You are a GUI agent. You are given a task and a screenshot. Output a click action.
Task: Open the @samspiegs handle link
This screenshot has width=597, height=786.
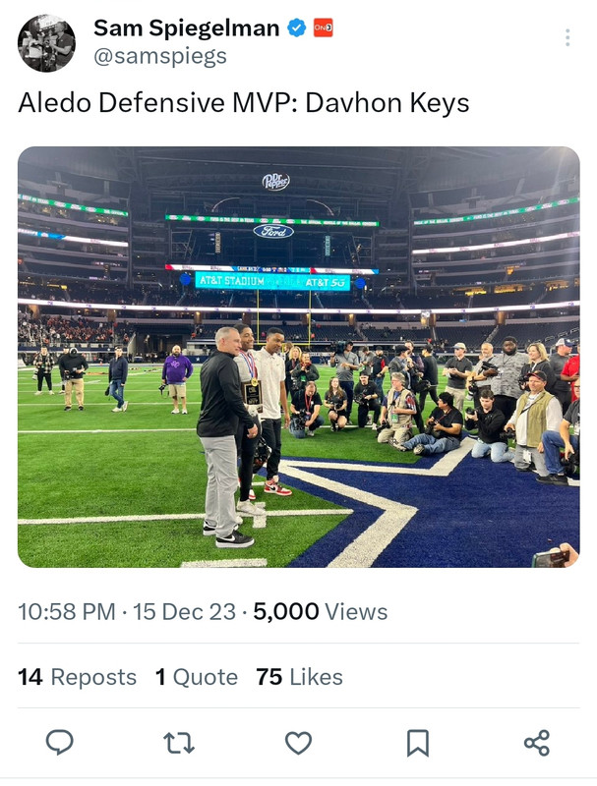[x=159, y=56]
